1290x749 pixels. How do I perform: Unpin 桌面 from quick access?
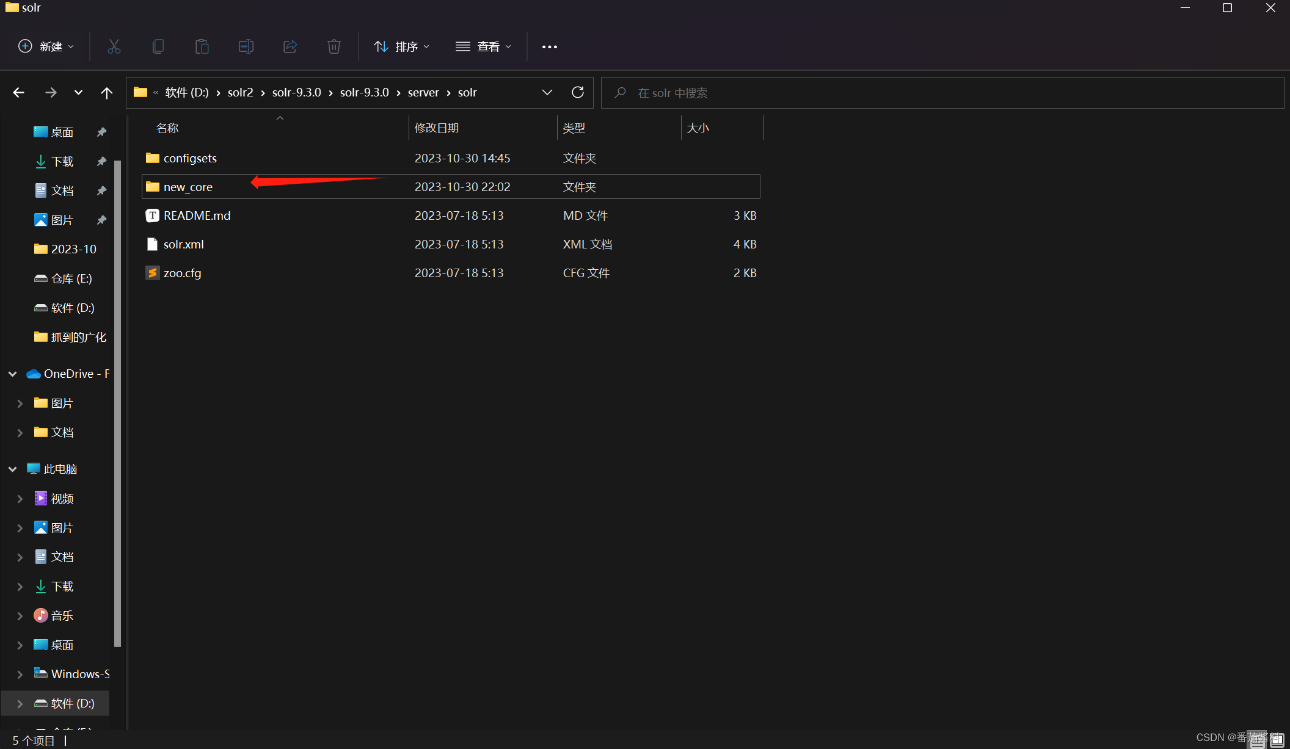coord(102,132)
